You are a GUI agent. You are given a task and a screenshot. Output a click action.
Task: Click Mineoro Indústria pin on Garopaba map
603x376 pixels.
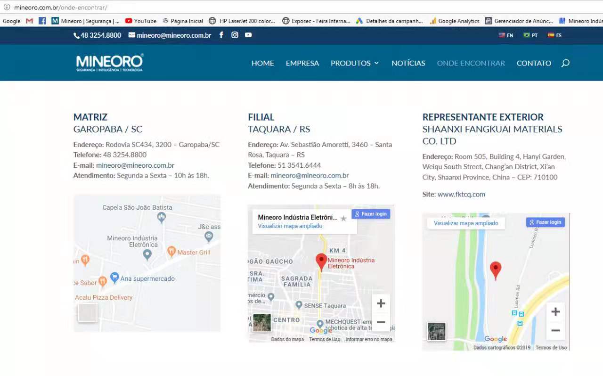[x=147, y=254]
